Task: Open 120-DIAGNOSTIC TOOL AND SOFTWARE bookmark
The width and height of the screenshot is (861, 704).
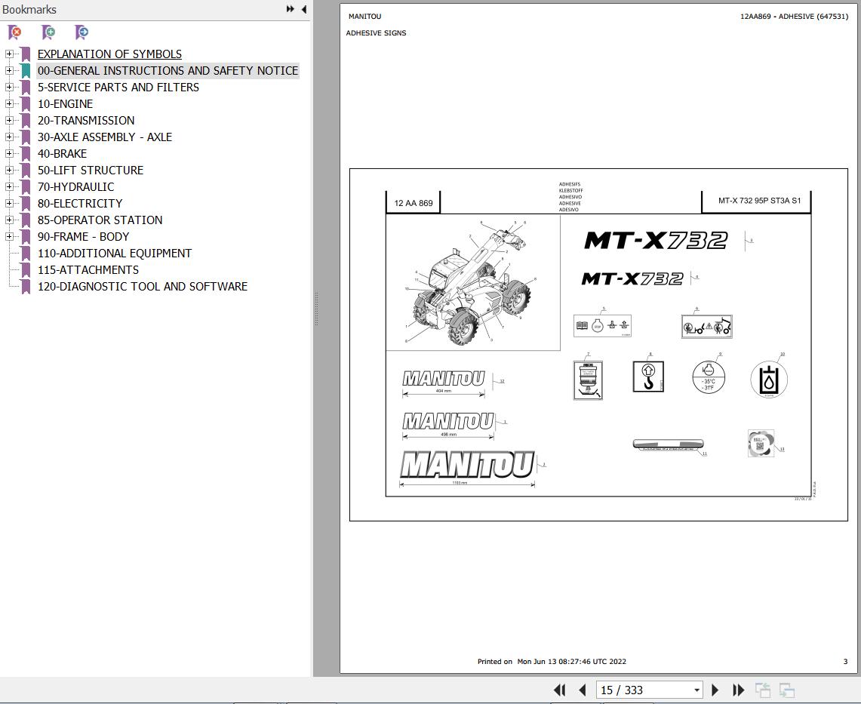Action: (143, 287)
